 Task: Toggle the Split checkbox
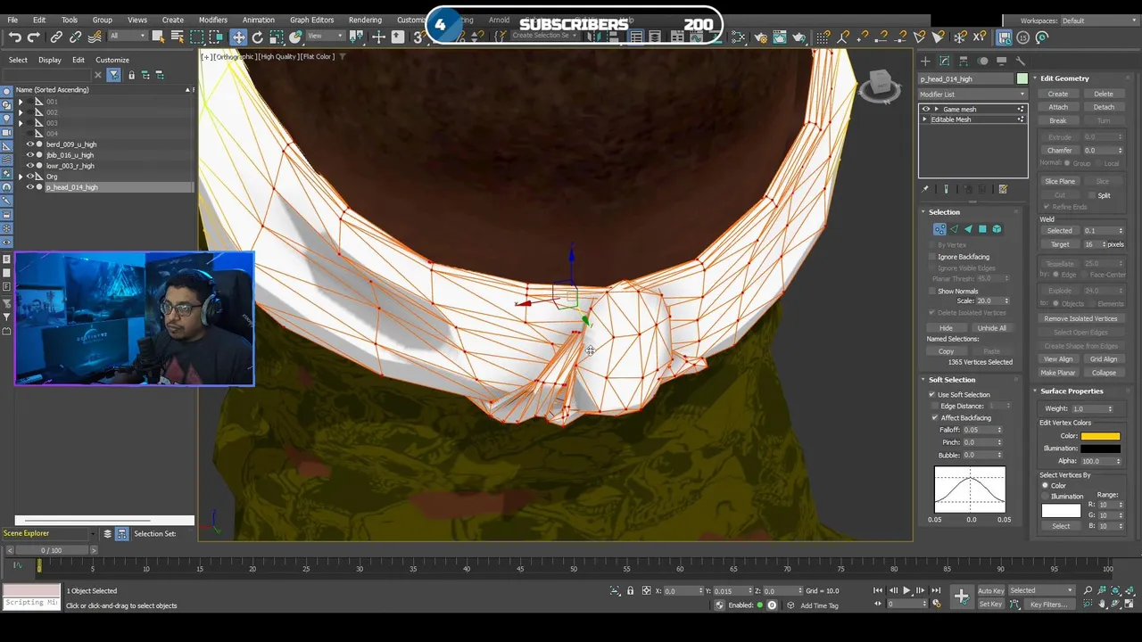1093,195
